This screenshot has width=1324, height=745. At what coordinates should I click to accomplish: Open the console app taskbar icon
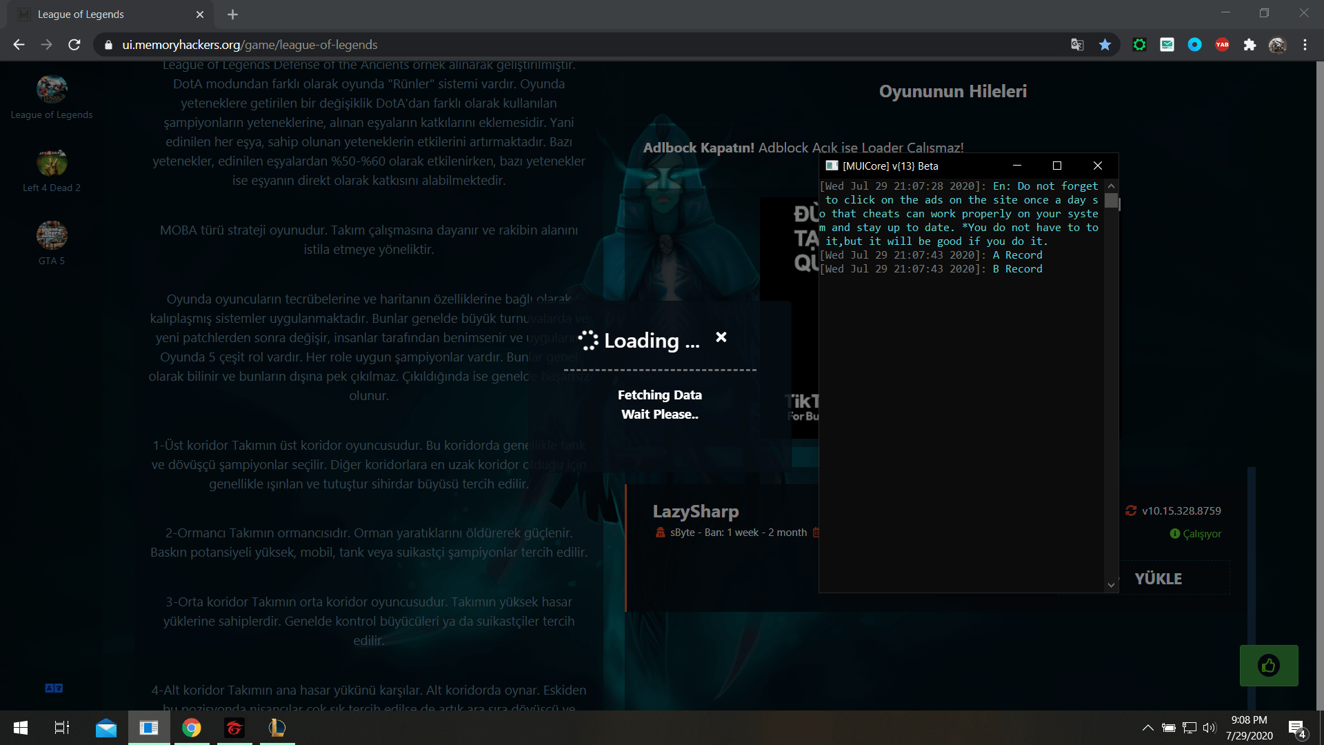click(149, 728)
